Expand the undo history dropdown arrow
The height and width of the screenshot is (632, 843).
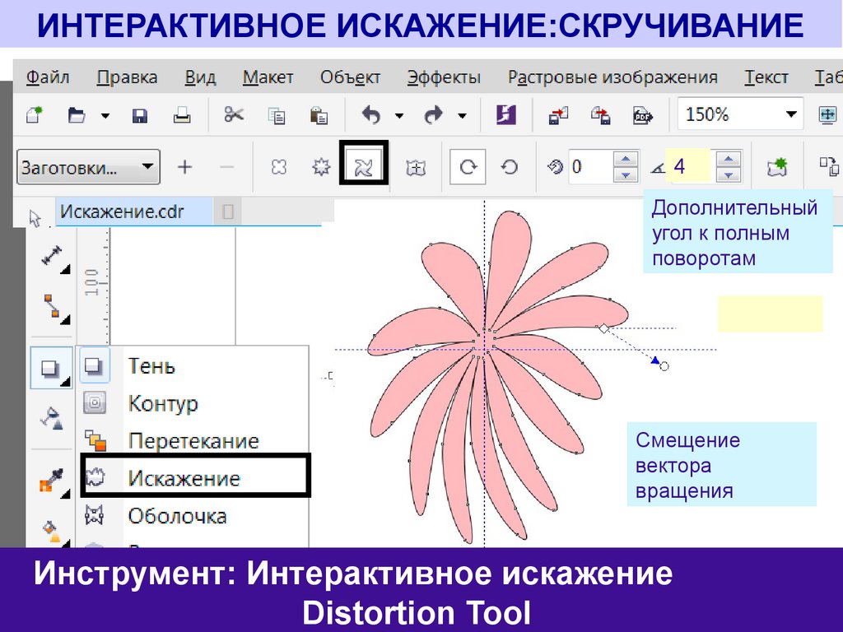pyautogui.click(x=399, y=115)
